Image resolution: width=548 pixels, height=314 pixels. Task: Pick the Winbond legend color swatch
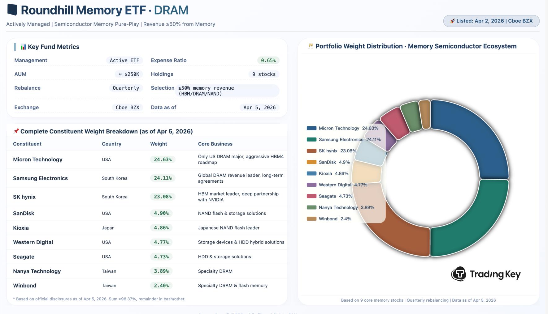click(311, 219)
